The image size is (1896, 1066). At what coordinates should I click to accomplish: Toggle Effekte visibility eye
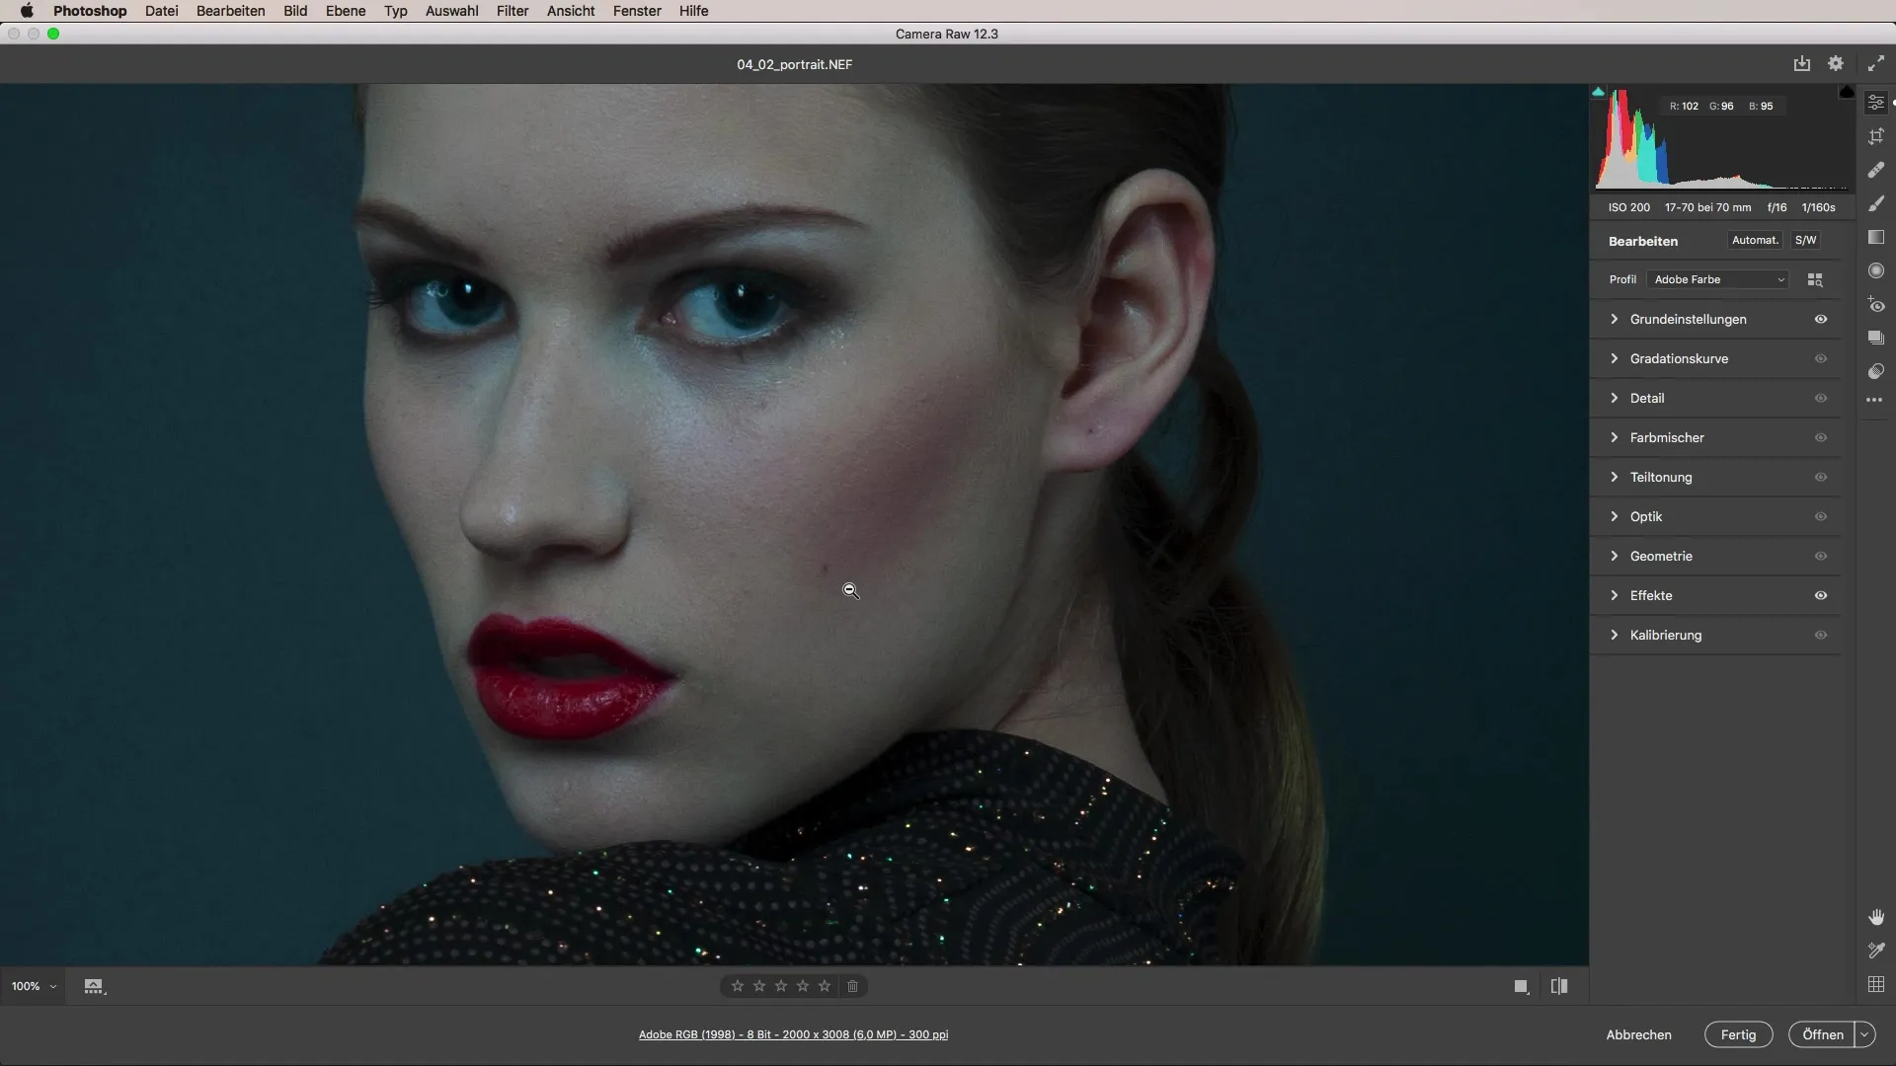point(1821,595)
